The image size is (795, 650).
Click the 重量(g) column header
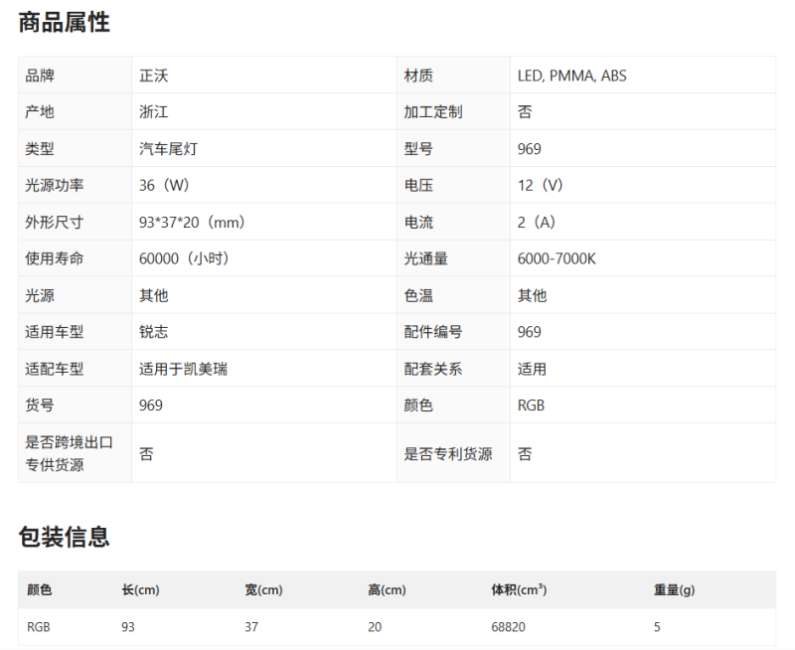[x=674, y=589]
